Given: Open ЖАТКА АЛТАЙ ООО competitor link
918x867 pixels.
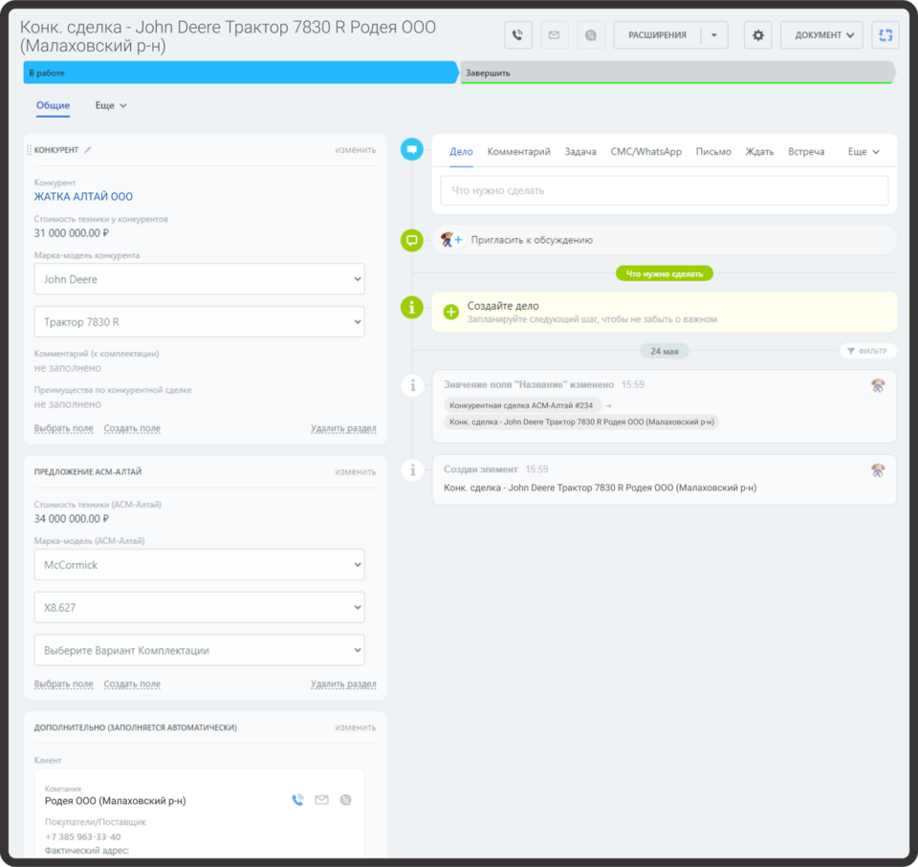Looking at the screenshot, I should (x=83, y=197).
